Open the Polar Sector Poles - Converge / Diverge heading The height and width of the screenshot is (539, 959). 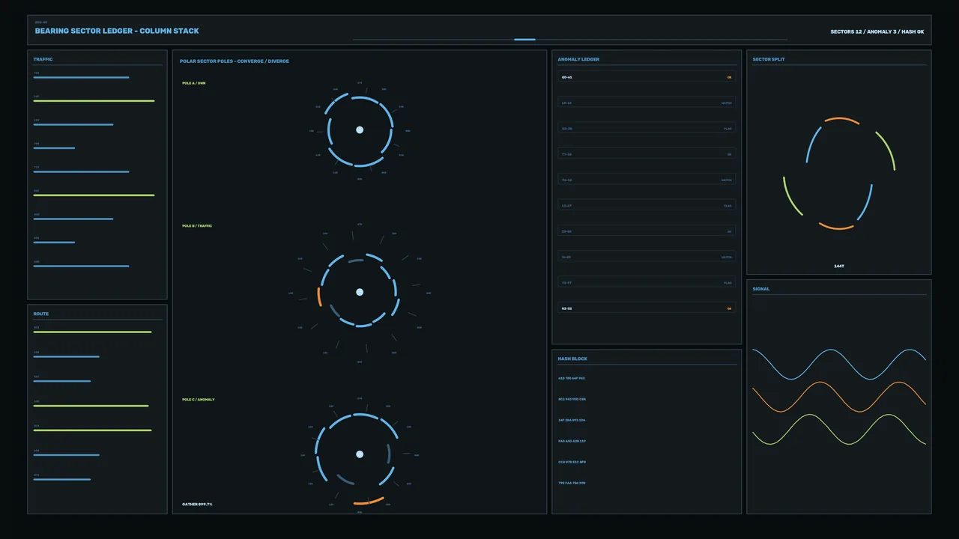tap(234, 61)
